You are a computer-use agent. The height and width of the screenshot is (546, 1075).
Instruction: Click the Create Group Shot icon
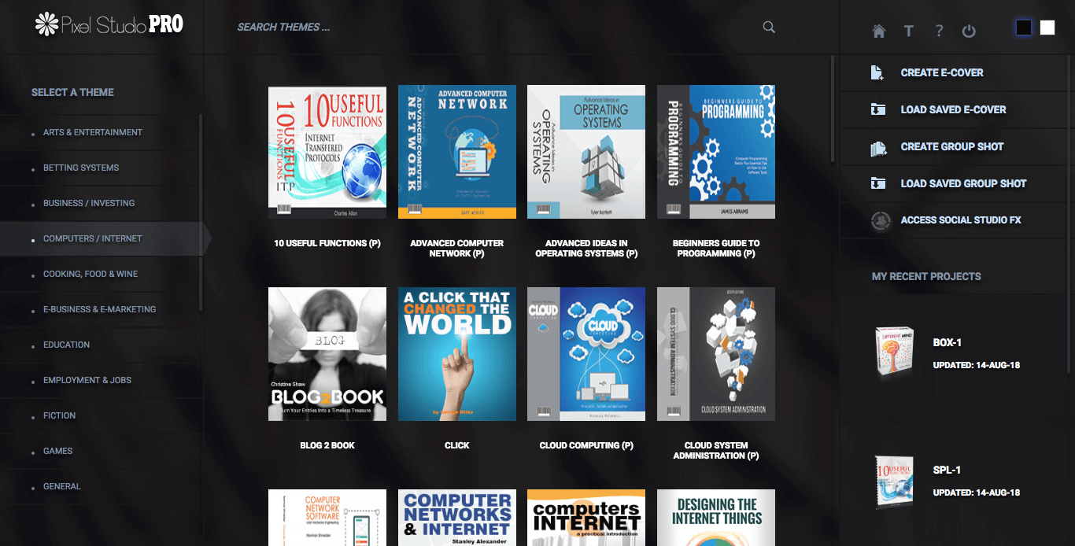point(878,147)
